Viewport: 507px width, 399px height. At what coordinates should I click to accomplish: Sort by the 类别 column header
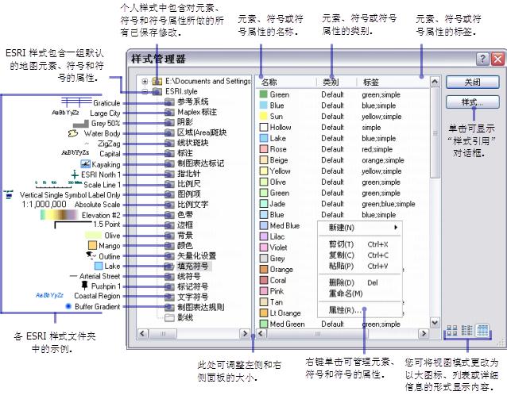click(x=336, y=82)
